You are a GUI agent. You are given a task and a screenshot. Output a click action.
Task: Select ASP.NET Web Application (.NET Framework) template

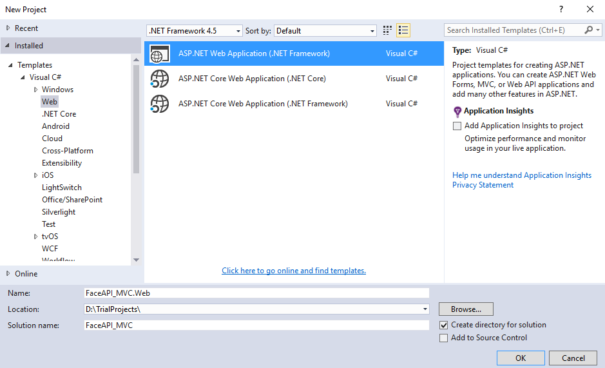294,53
